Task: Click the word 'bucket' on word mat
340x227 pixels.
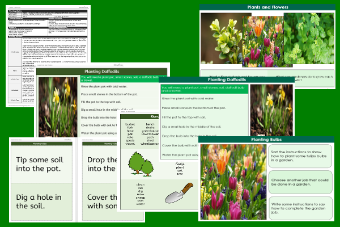Action: [130, 124]
